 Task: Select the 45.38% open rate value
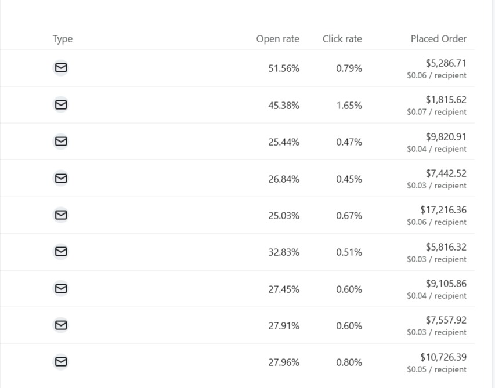pos(284,106)
